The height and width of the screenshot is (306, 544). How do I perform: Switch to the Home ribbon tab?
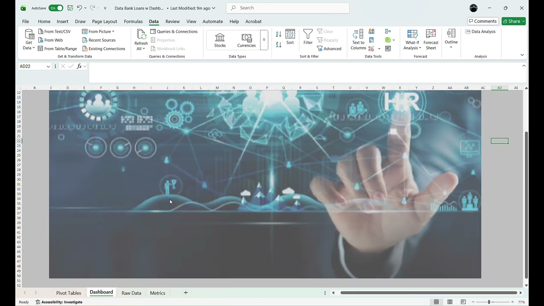[x=44, y=21]
